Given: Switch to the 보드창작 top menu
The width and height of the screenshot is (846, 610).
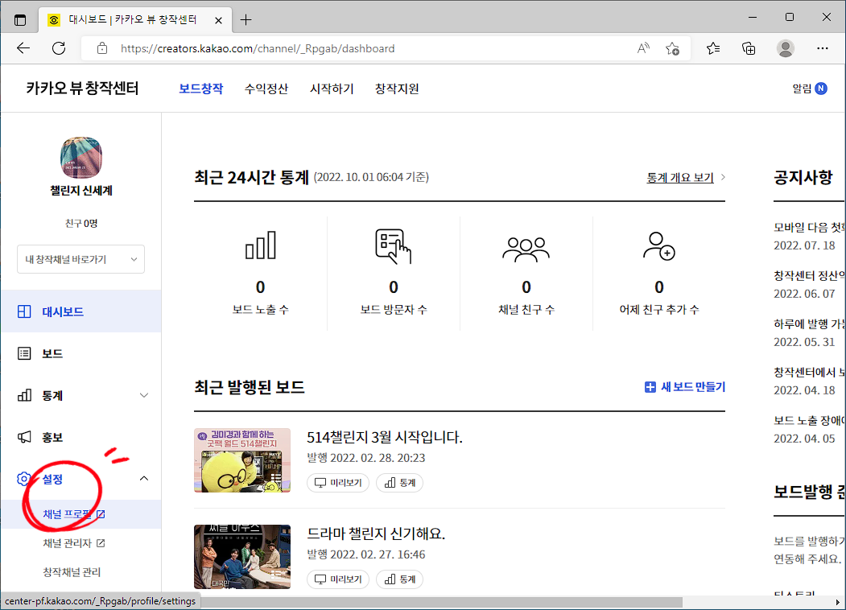Looking at the screenshot, I should 200,89.
